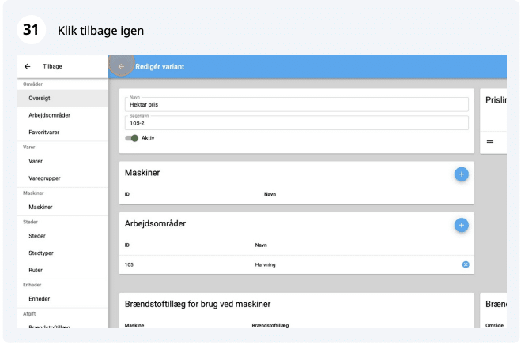Go to Stedtyper in the sidebar
This screenshot has height=348, width=521.
(x=42, y=253)
